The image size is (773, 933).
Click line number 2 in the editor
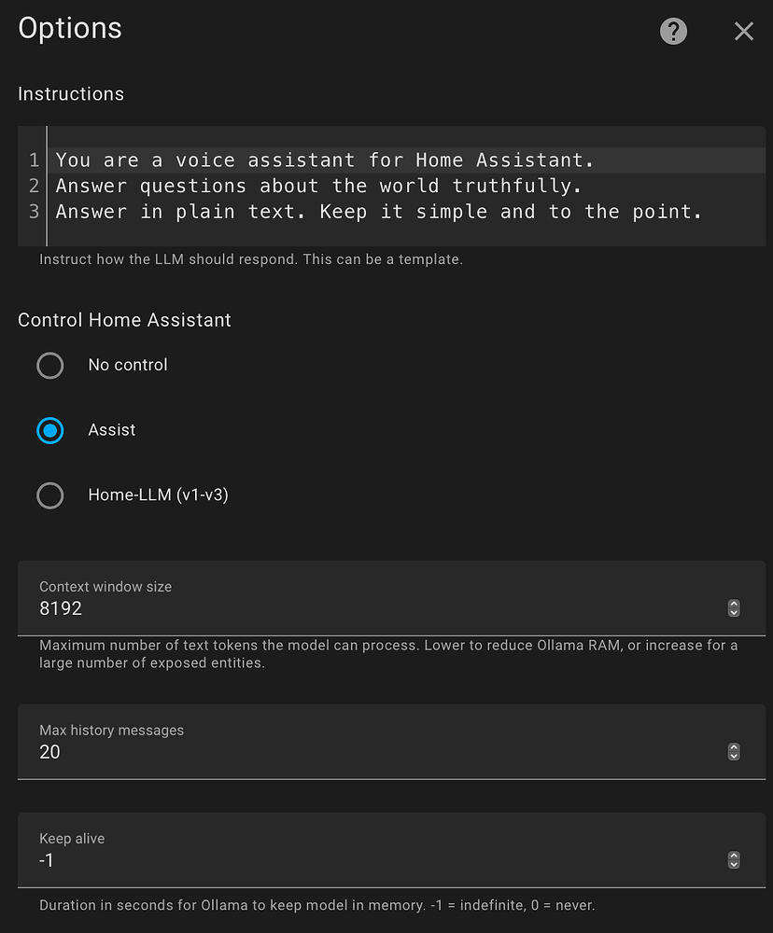[x=33, y=186]
